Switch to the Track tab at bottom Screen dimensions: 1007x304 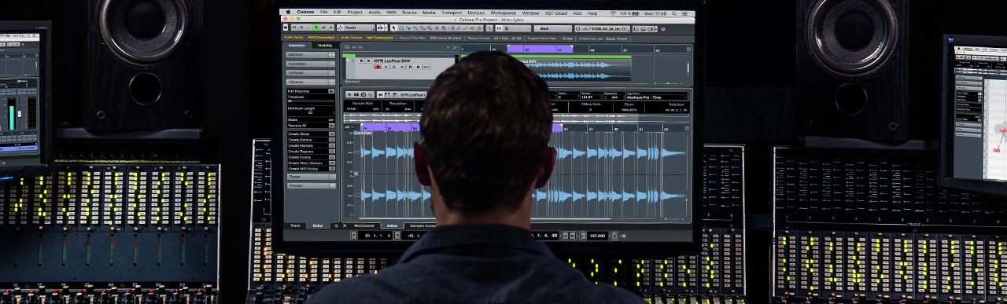pyautogui.click(x=295, y=225)
